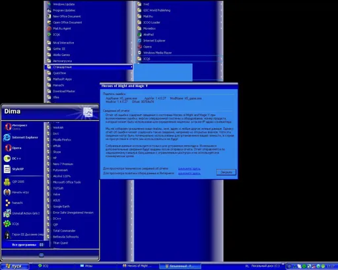
Task: Expand the ICQ6 folder in the right submenu
Action: 178,59
